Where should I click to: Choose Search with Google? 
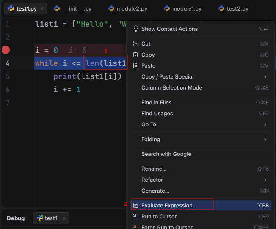pos(166,154)
